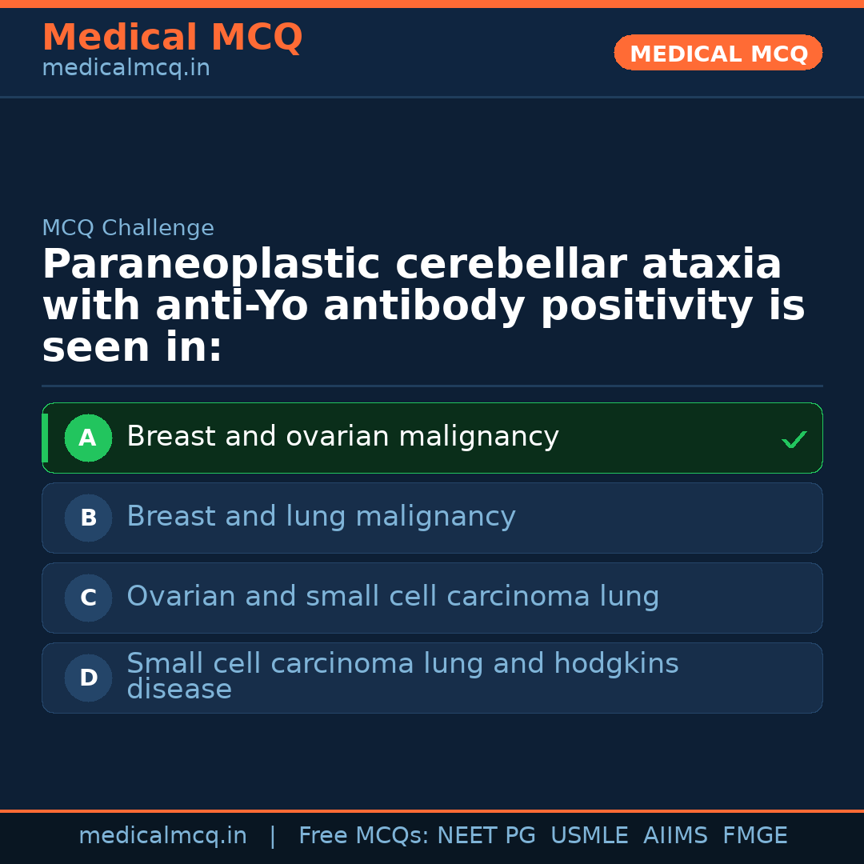
Task: Click the green checkmark icon
Action: [794, 439]
